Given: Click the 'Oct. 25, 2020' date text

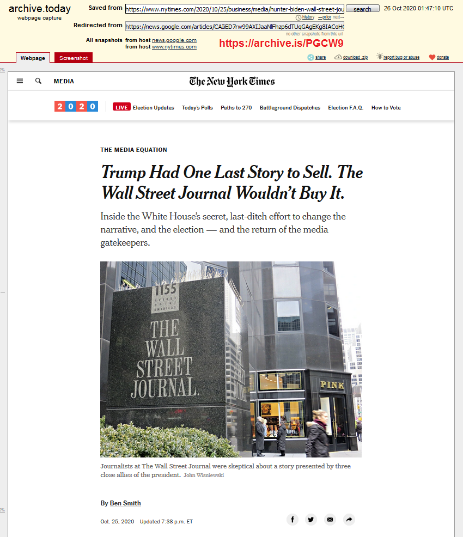Looking at the screenshot, I should pos(117,522).
